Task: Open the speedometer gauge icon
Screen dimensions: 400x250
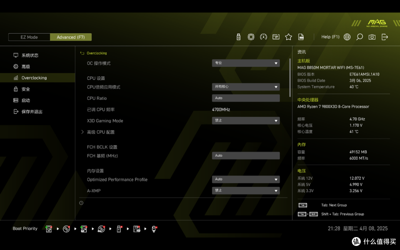Action: (263, 37)
